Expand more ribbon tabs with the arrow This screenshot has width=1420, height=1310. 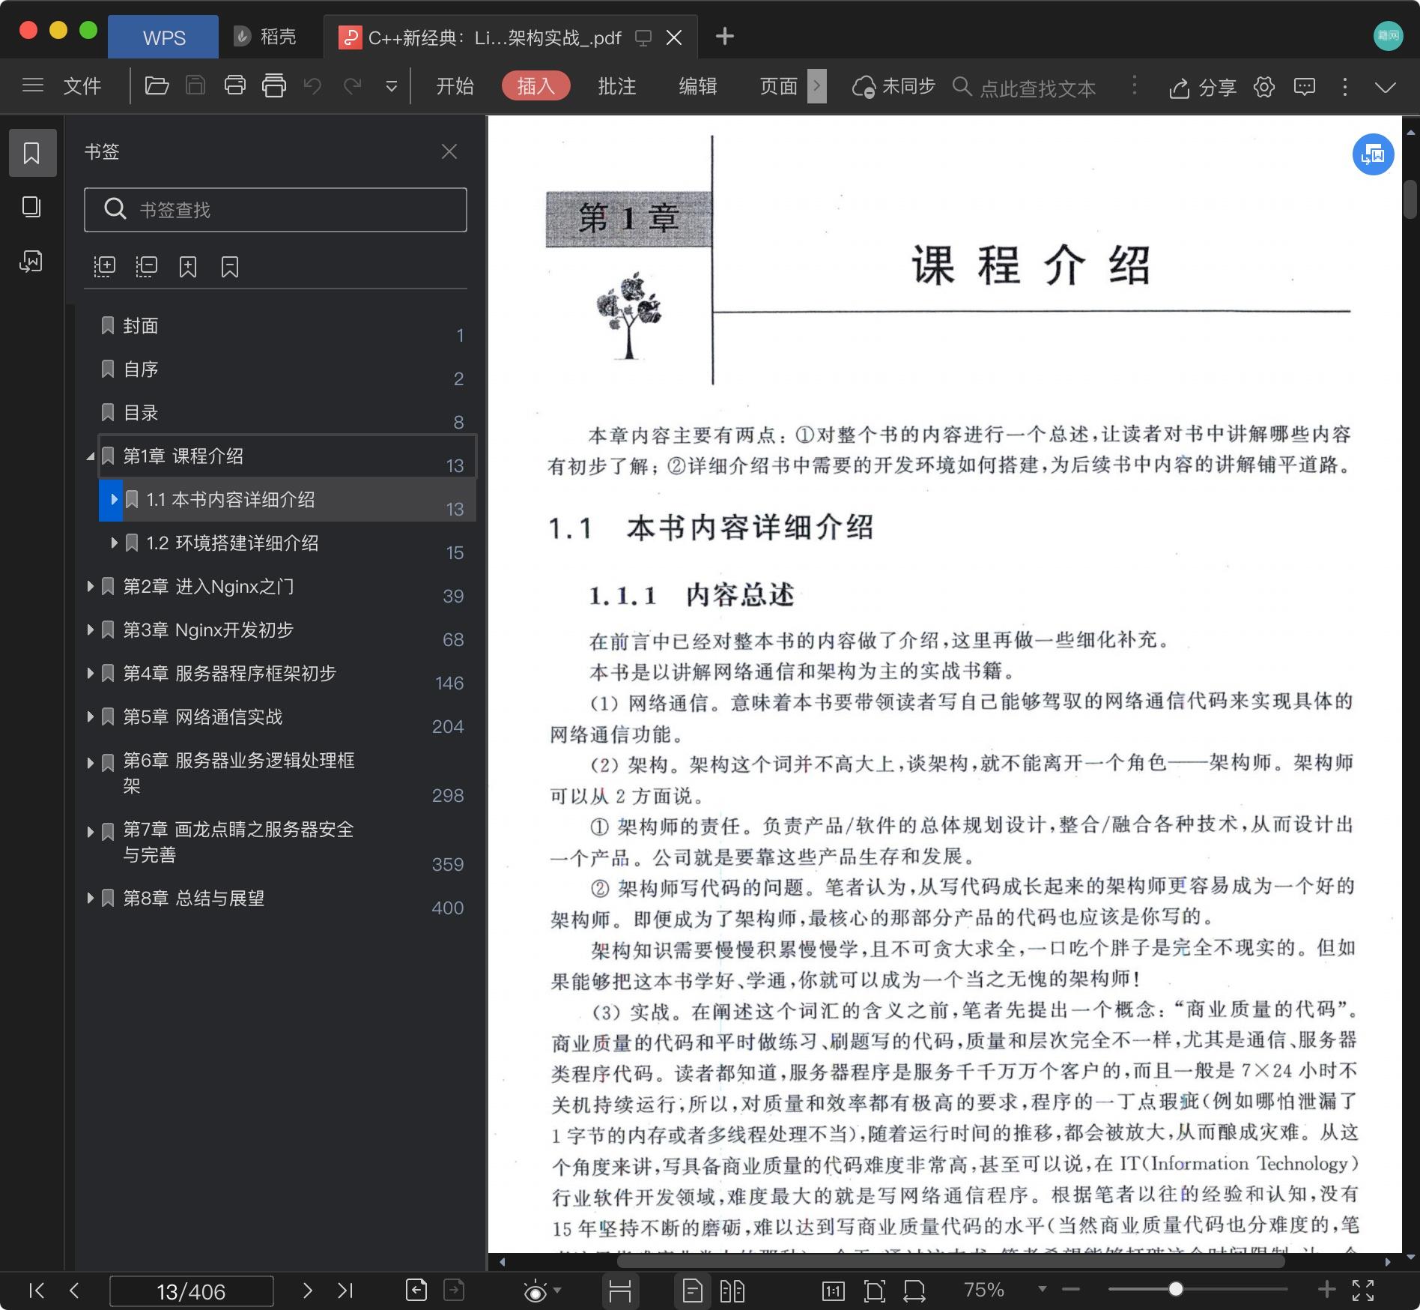(817, 86)
